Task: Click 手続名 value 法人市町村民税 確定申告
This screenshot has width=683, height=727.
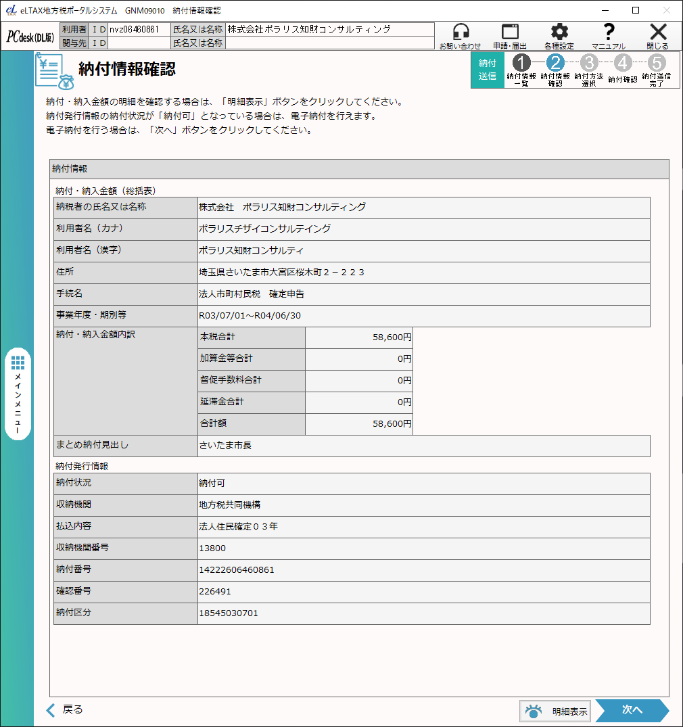Action: point(423,294)
